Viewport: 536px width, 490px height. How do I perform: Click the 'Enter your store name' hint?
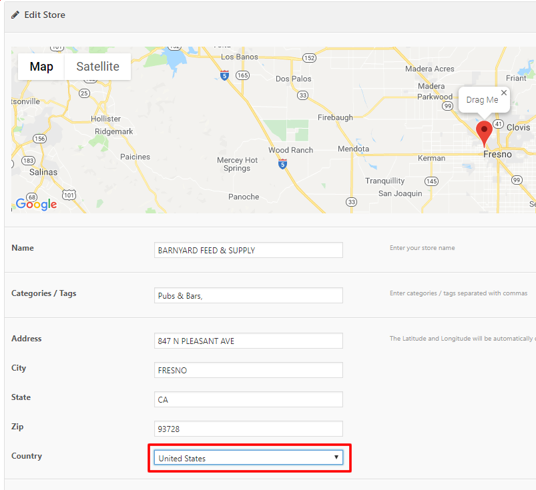coord(422,248)
